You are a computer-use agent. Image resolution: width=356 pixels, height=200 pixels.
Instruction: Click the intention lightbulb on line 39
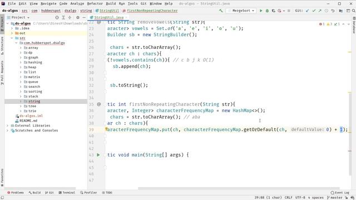(x=106, y=129)
